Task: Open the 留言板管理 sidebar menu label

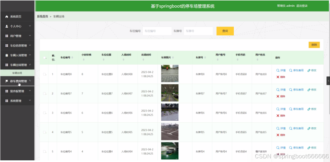Action: 17,91
